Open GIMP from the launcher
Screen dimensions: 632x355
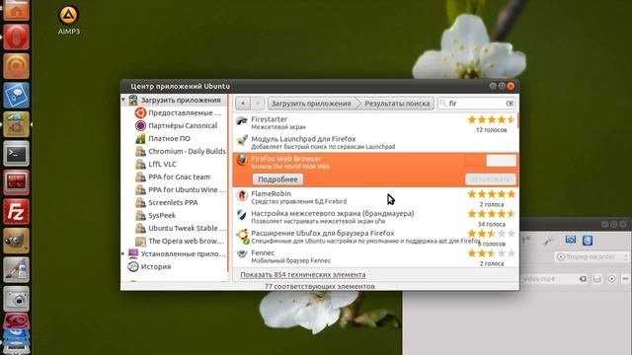[x=16, y=241]
